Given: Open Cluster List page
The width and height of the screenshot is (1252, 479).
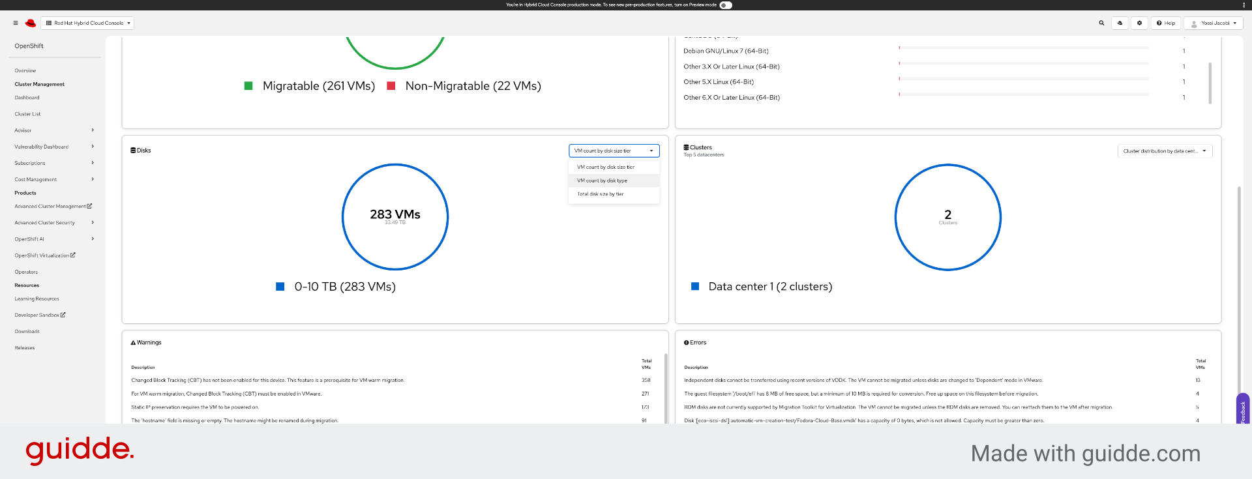Looking at the screenshot, I should 27,114.
